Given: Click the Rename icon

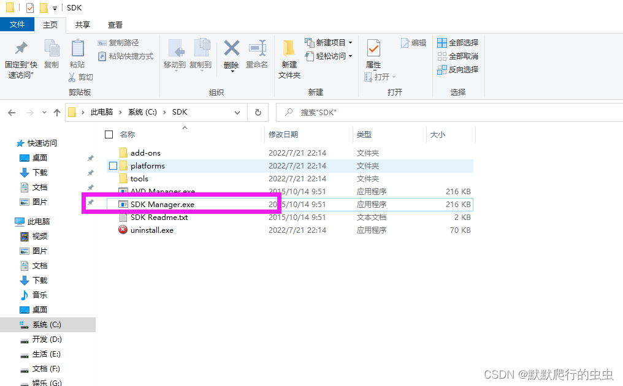Looking at the screenshot, I should [x=257, y=48].
